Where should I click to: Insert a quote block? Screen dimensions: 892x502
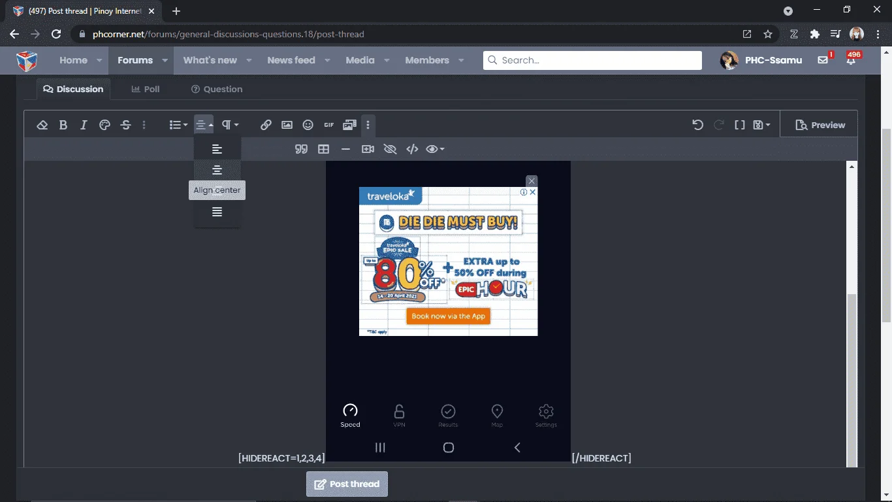301,149
